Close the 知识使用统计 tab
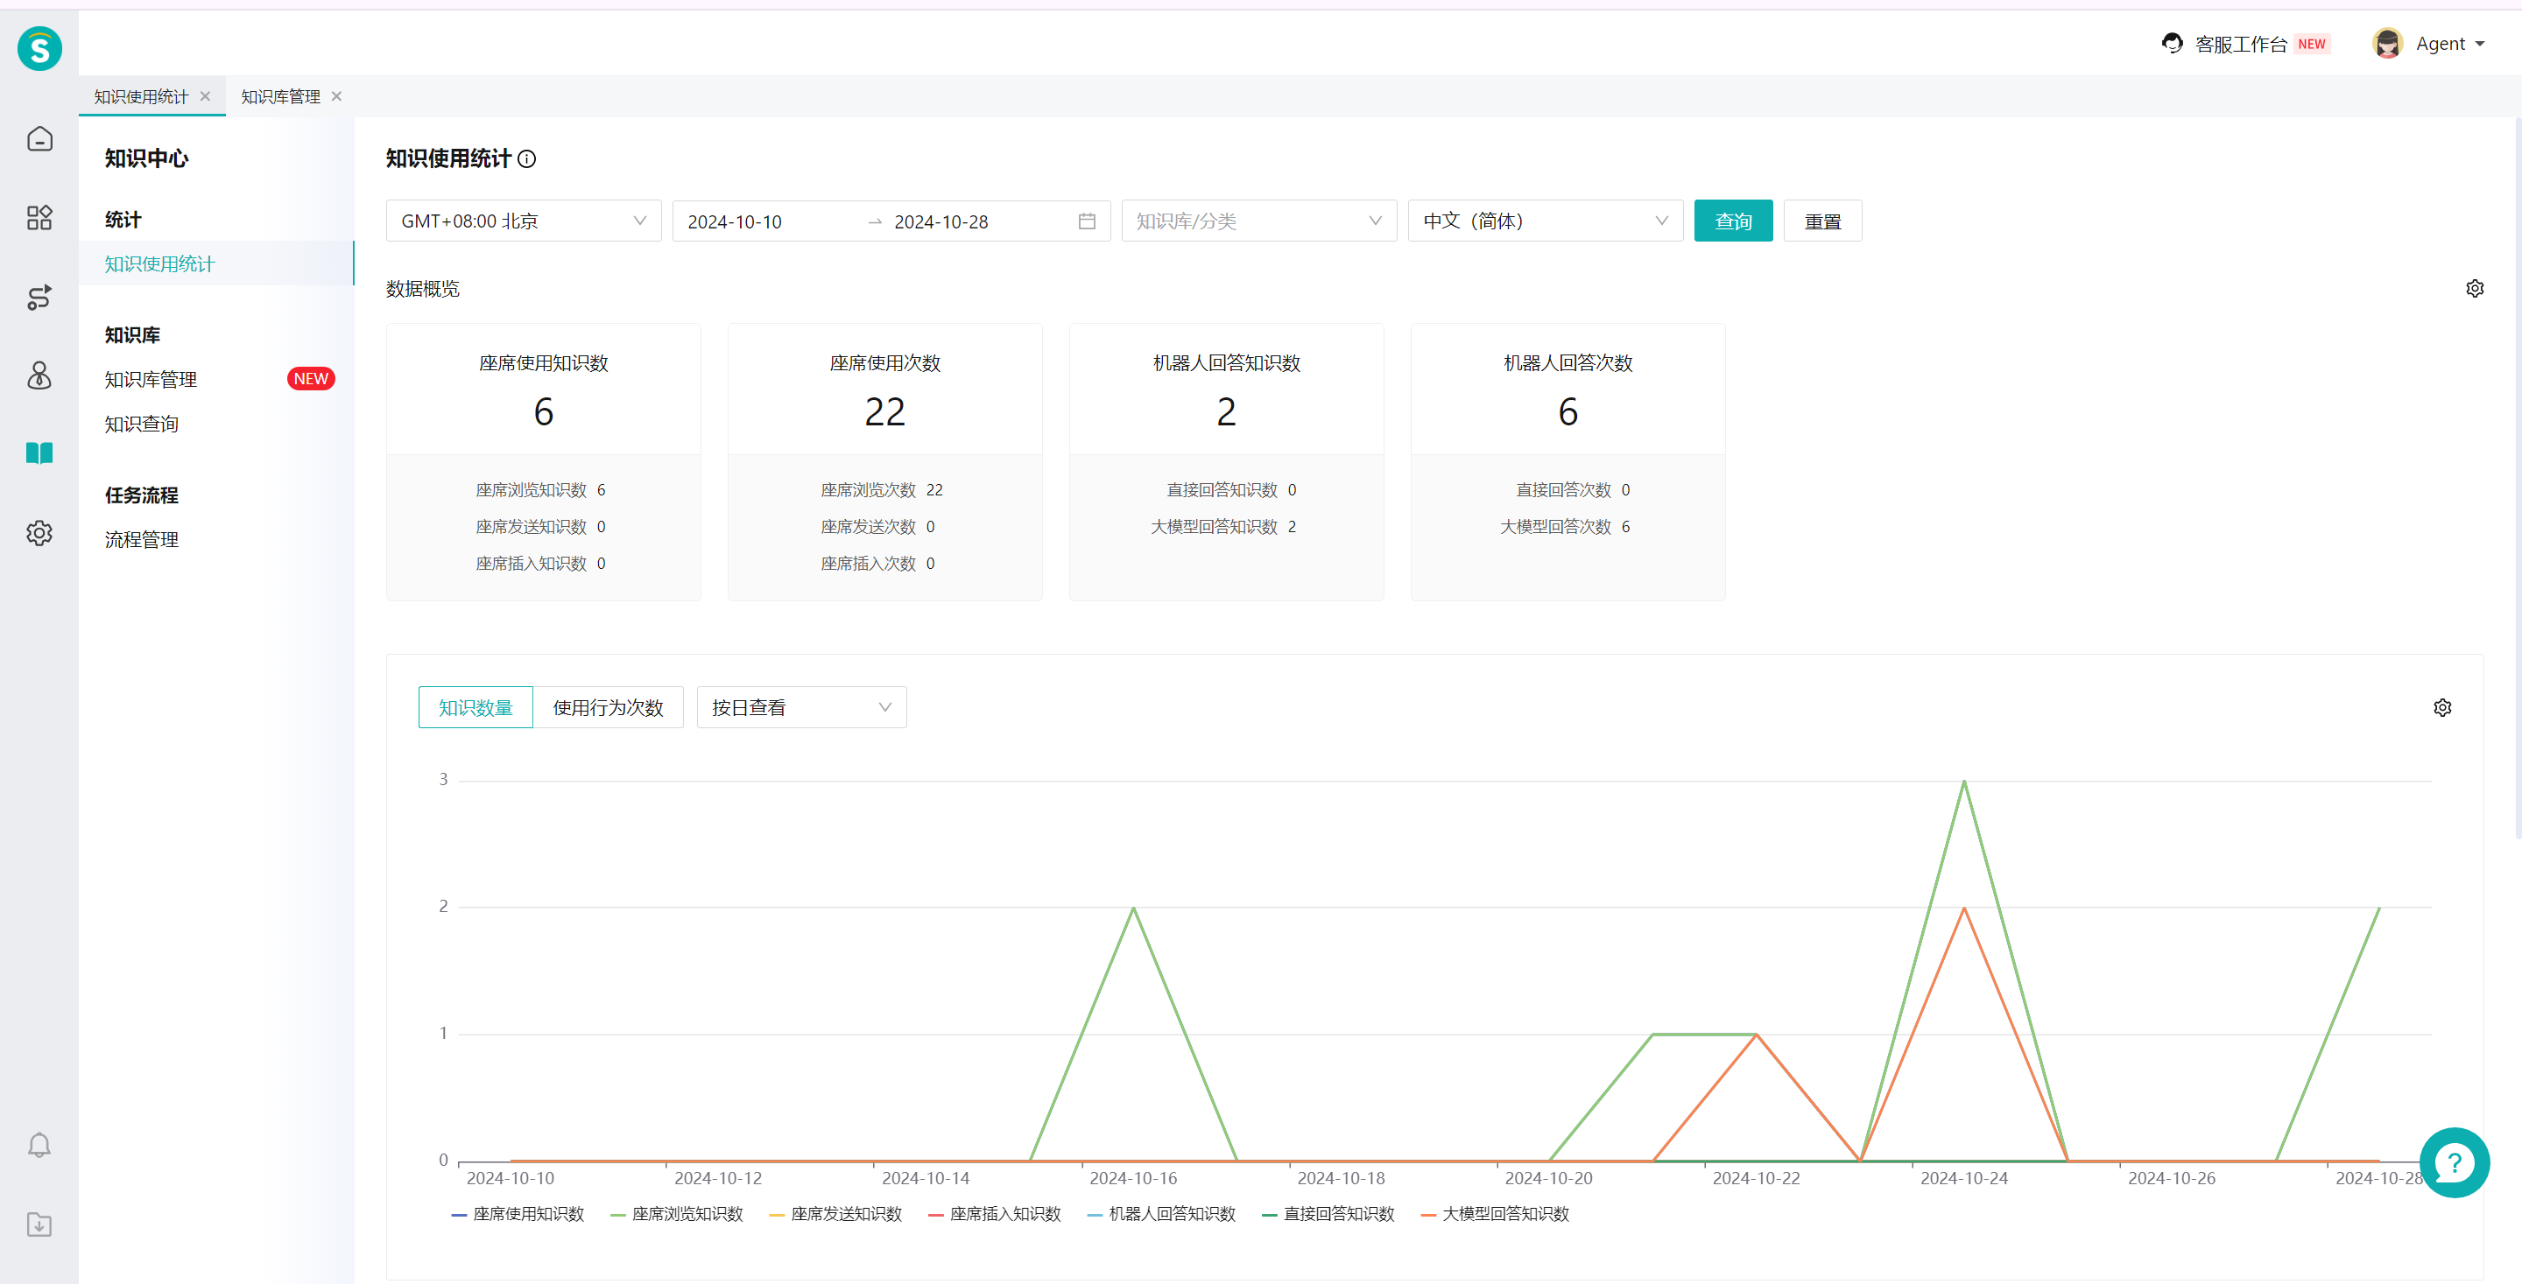Screen dimensions: 2522x1284 point(205,96)
